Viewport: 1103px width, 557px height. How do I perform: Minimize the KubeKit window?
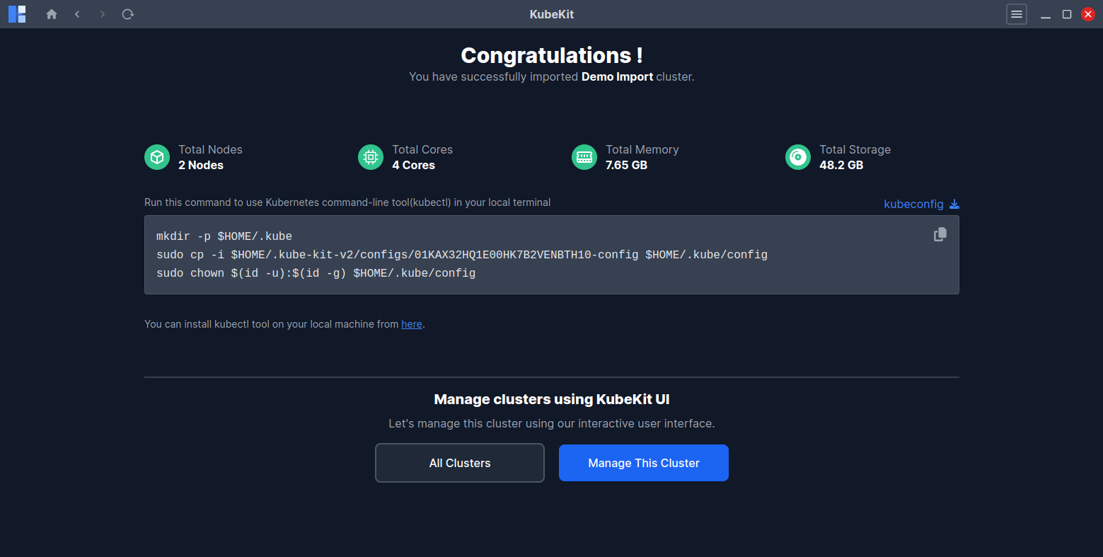(1046, 15)
